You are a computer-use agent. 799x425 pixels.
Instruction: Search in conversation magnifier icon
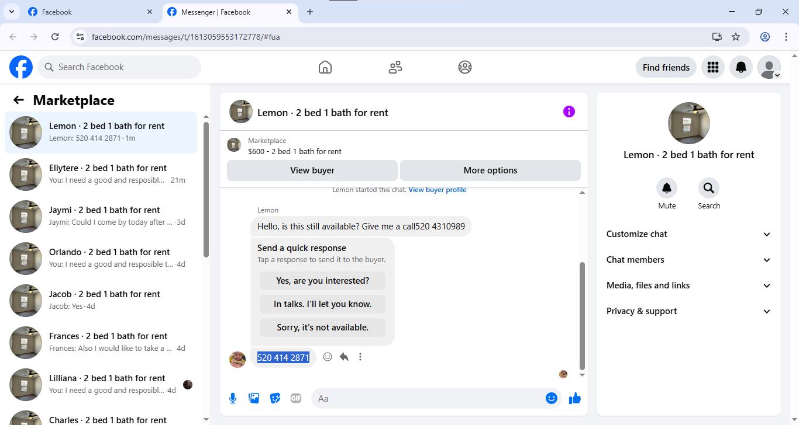[x=709, y=188]
